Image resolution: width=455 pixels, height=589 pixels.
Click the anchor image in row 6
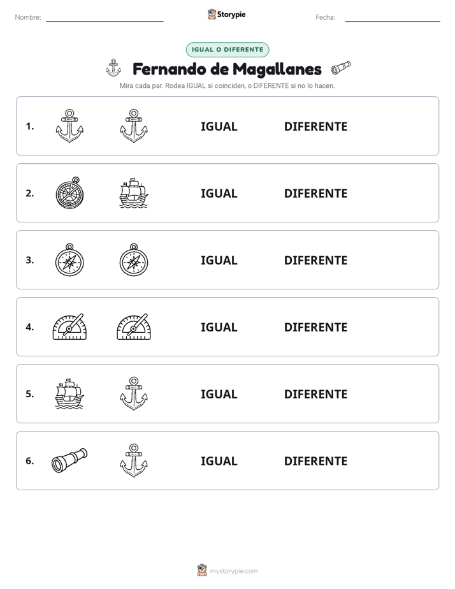click(x=134, y=460)
